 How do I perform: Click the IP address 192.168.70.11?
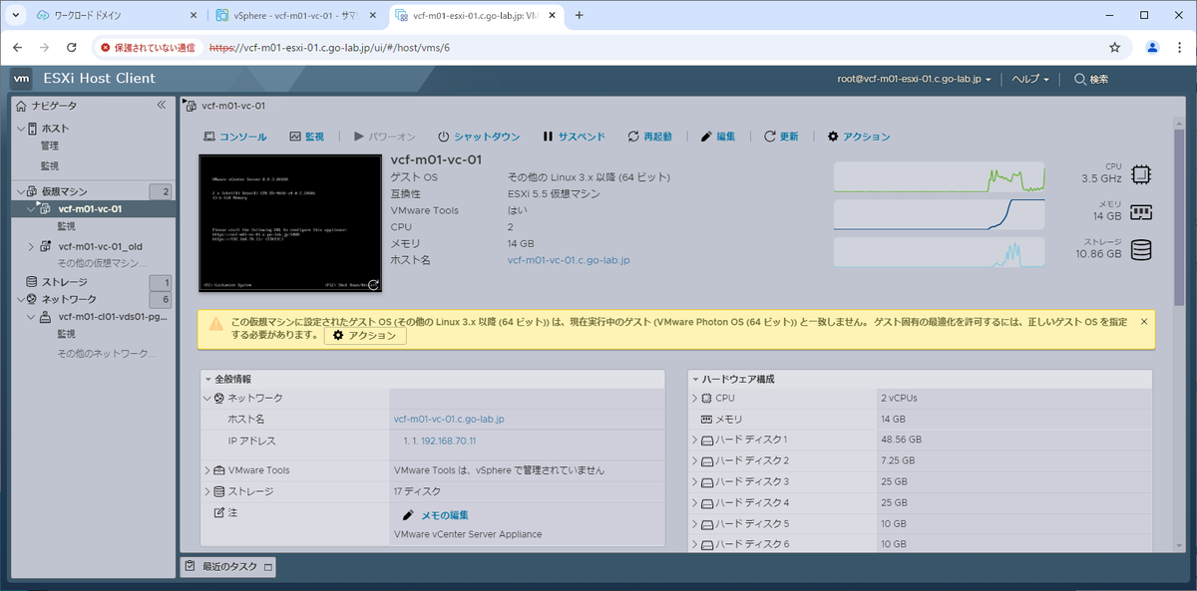[x=449, y=441]
